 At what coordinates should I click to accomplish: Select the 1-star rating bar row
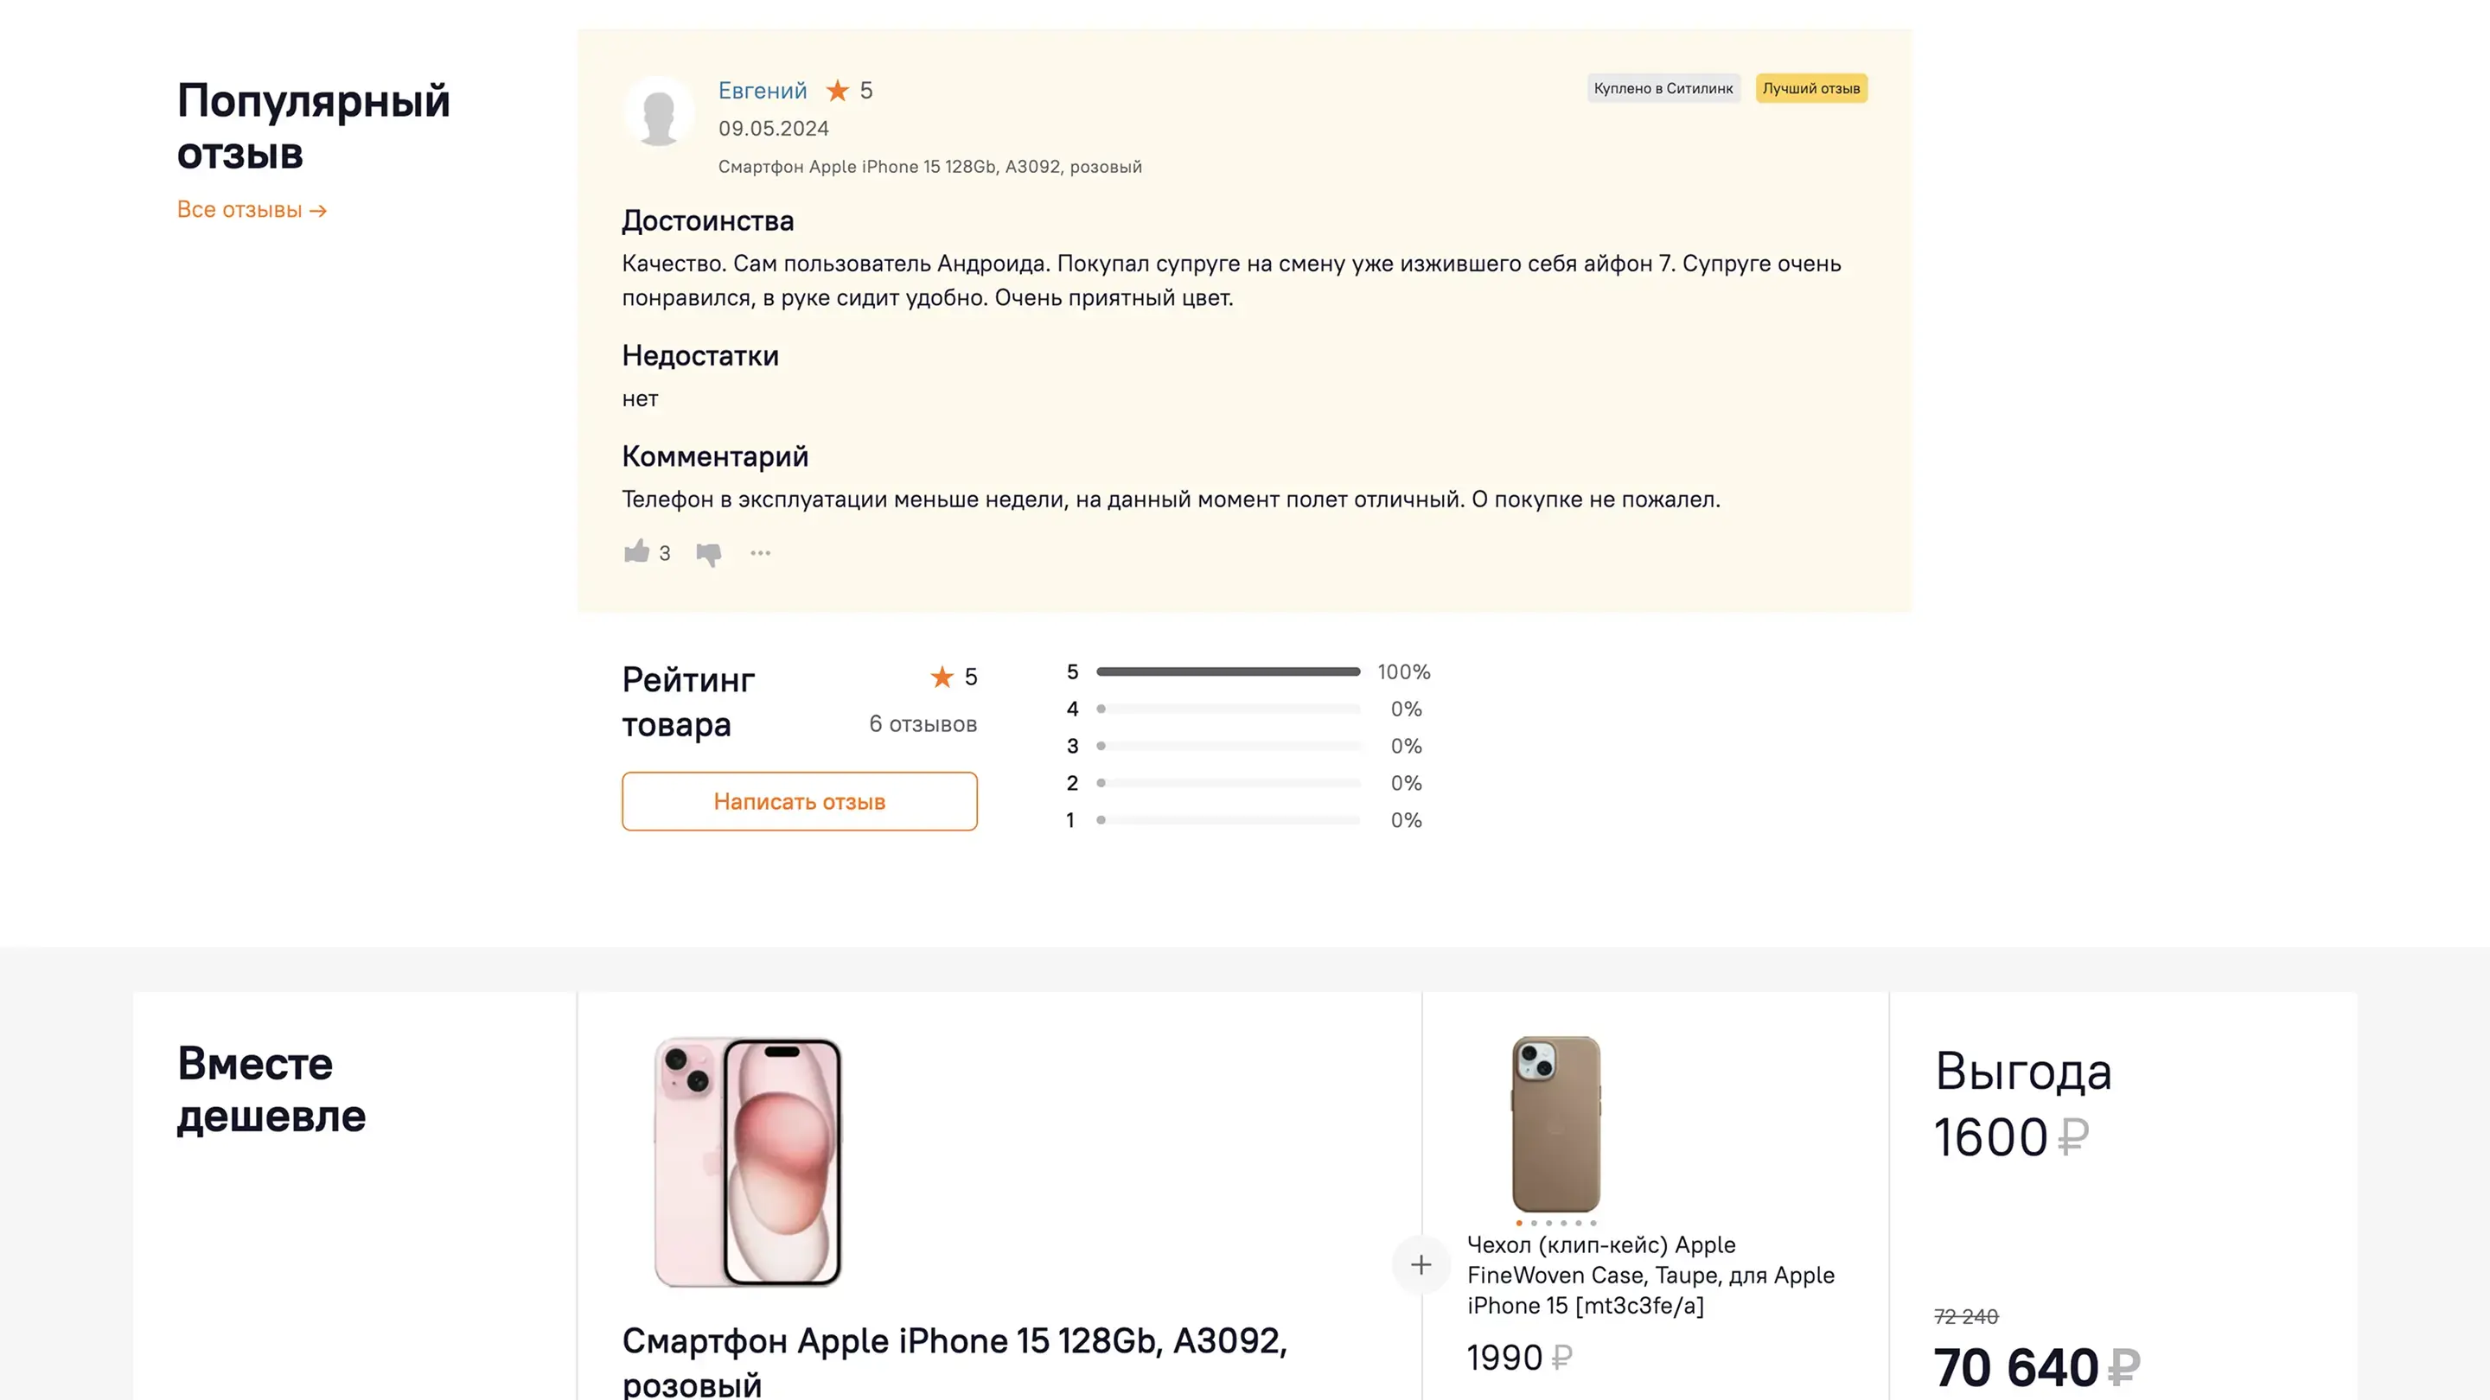tap(1228, 820)
